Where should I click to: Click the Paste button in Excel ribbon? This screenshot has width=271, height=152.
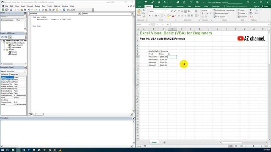click(x=139, y=13)
